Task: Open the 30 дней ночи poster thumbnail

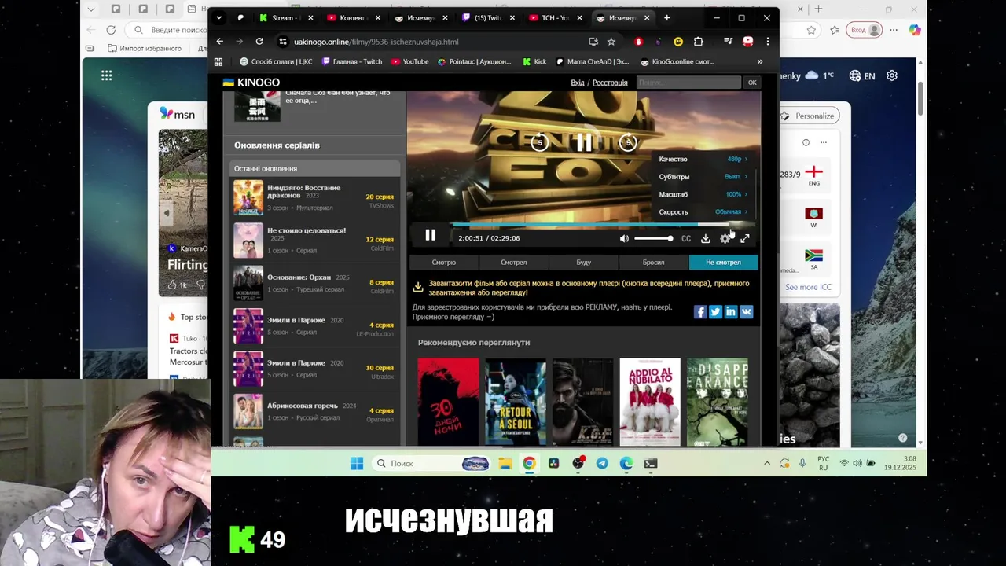Action: [x=448, y=402]
